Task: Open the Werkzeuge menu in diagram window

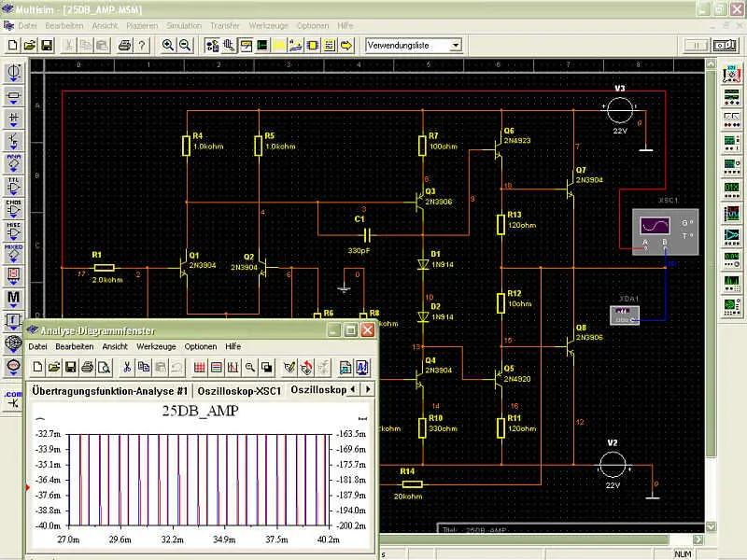Action: click(x=155, y=346)
